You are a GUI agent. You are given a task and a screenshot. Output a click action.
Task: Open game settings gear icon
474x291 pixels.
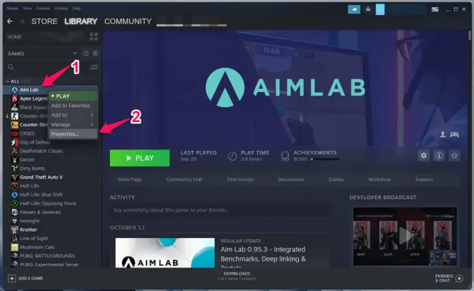pyautogui.click(x=424, y=155)
